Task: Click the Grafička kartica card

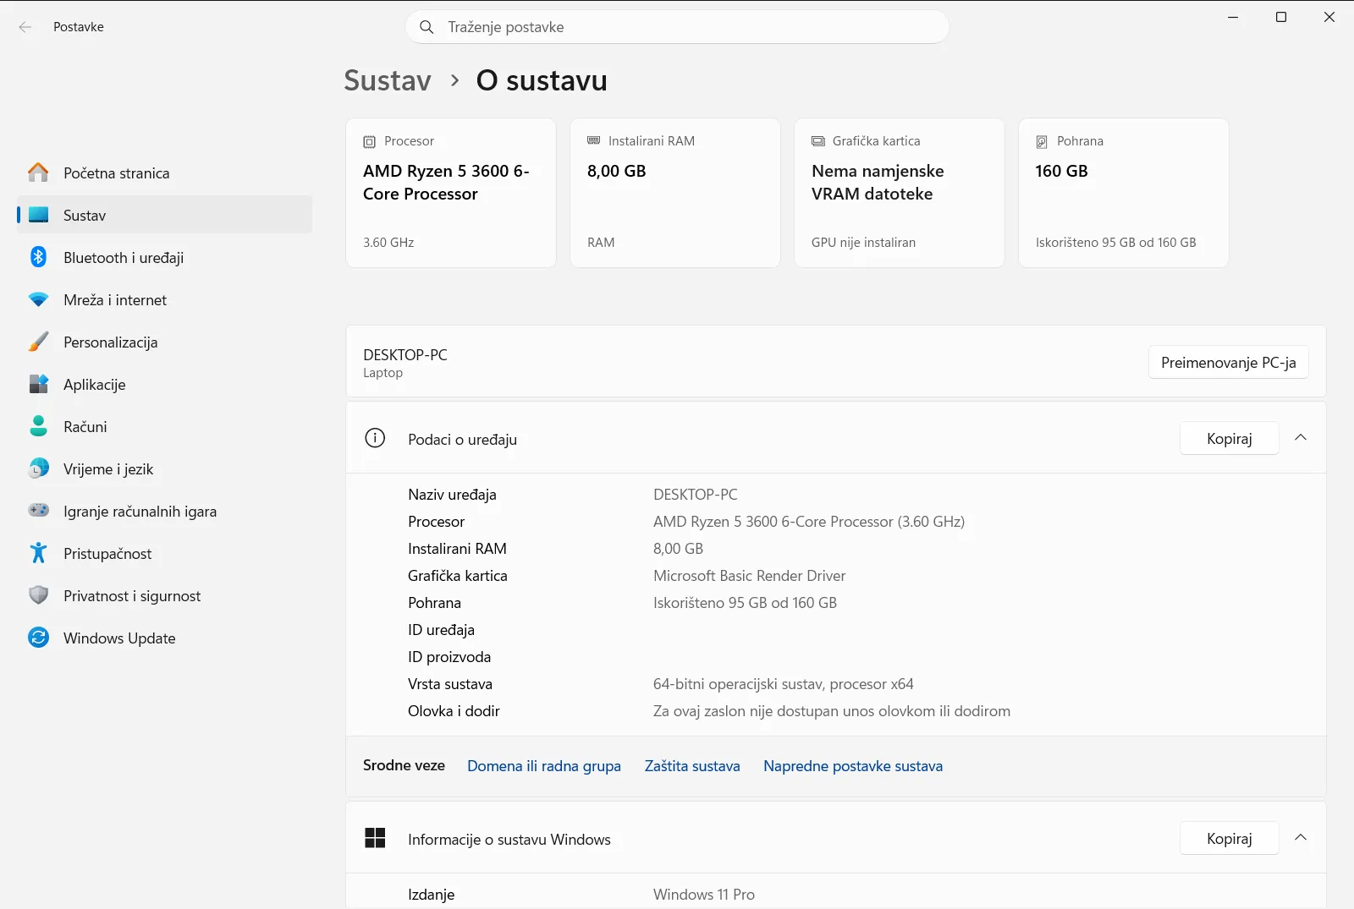Action: (900, 193)
